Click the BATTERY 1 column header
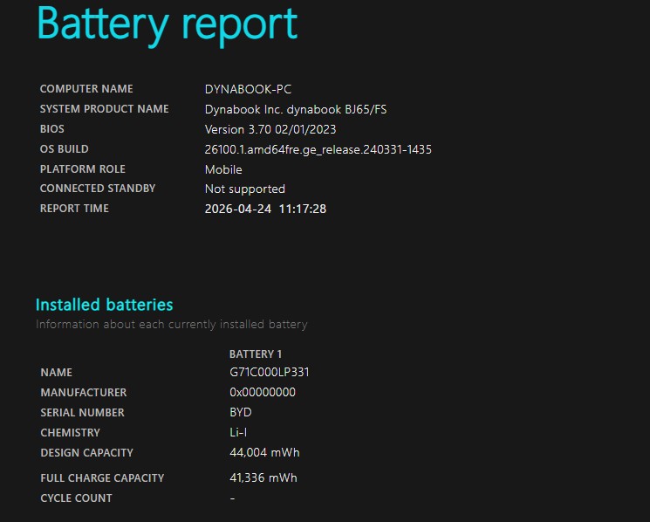The height and width of the screenshot is (522, 650). point(256,354)
